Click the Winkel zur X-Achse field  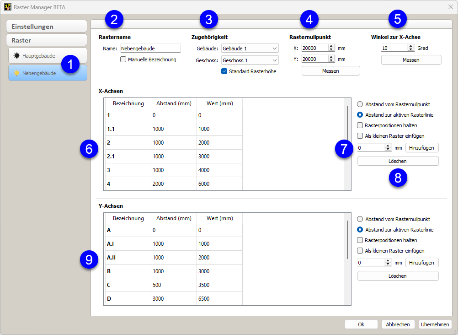[394, 48]
